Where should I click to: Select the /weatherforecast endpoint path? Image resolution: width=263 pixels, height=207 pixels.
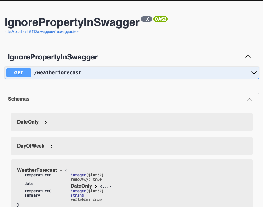pos(58,73)
